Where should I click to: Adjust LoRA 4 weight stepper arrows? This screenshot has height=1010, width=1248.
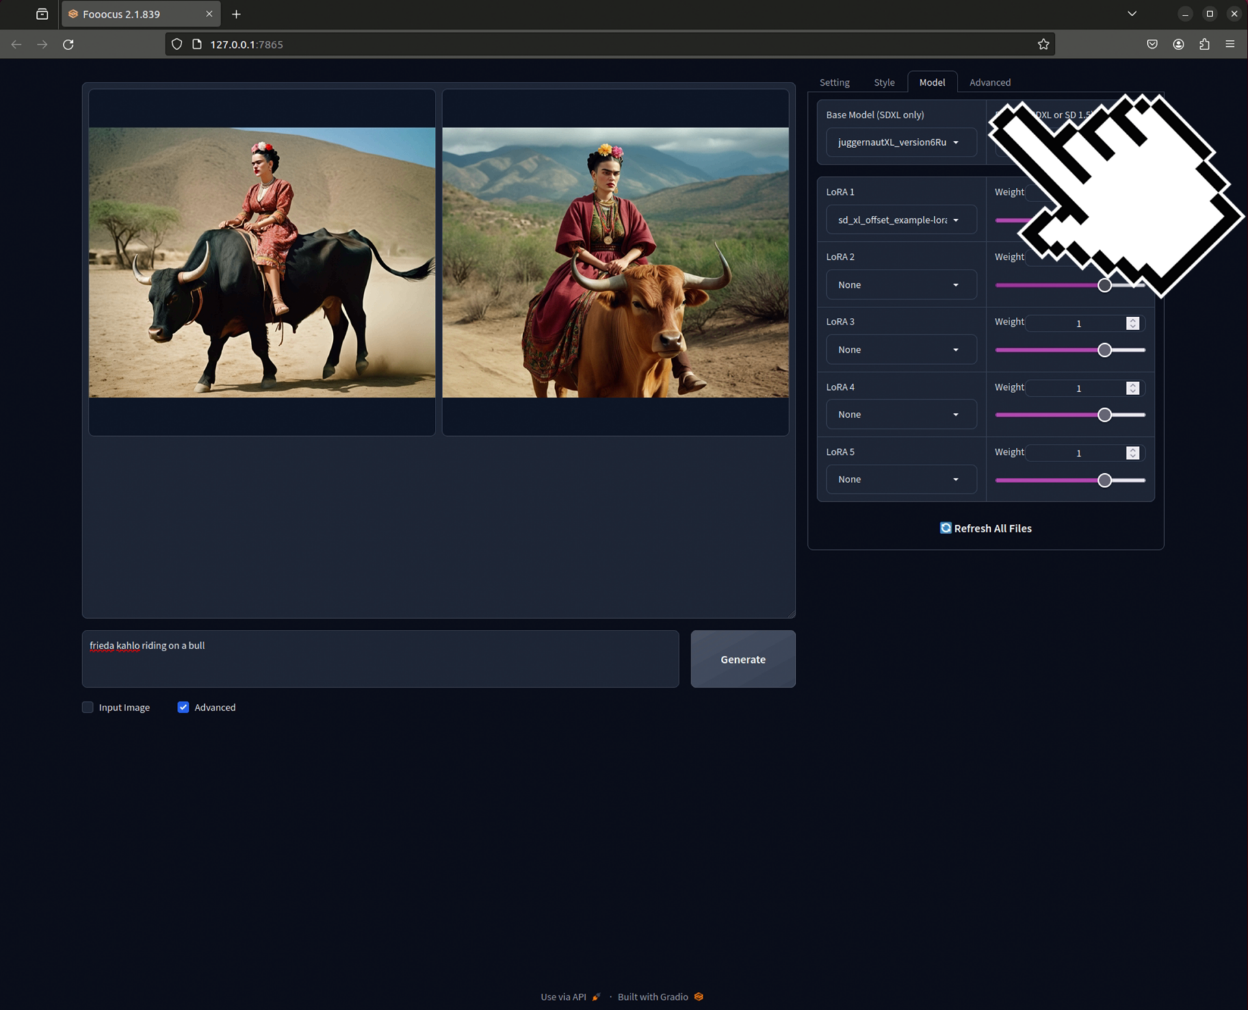point(1132,388)
